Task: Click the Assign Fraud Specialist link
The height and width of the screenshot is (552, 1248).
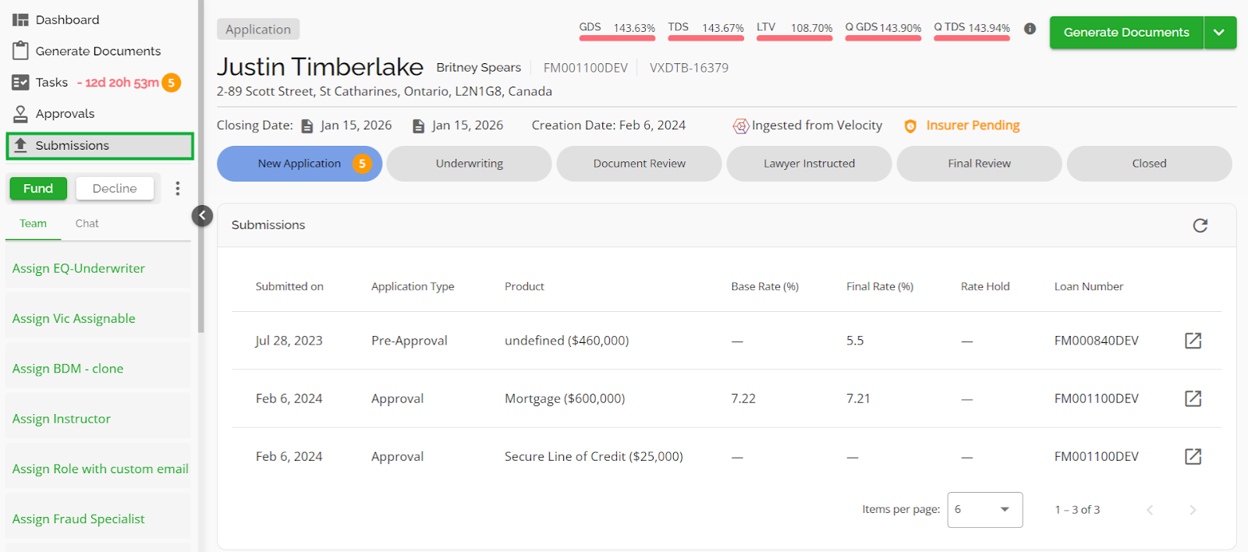Action: pos(79,519)
